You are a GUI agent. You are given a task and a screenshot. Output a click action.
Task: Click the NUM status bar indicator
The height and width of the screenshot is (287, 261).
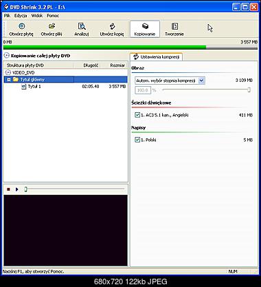pyautogui.click(x=233, y=271)
